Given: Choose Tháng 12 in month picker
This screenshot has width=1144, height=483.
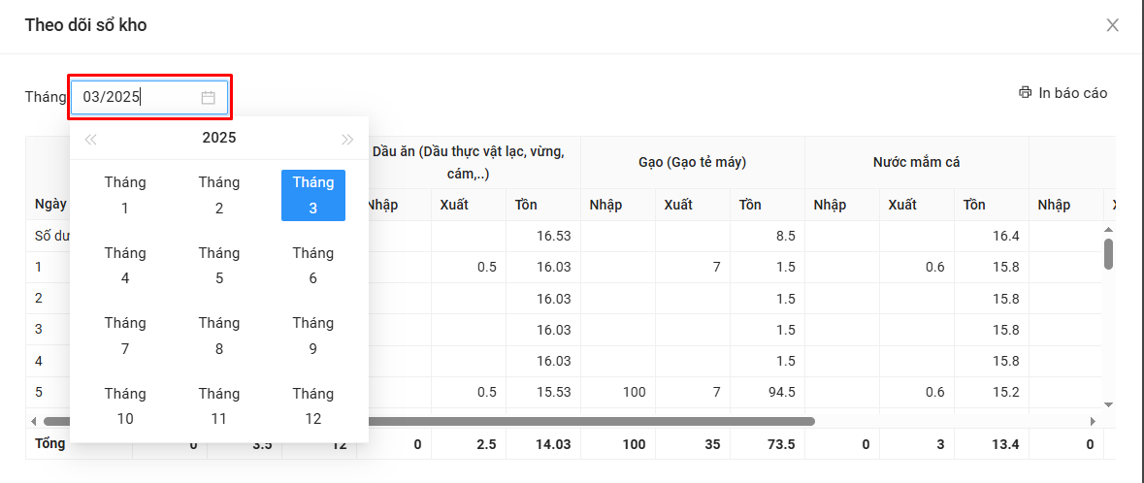Looking at the screenshot, I should pyautogui.click(x=312, y=406).
